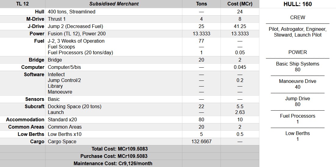Click the 'Subsidised Merchant' title header
Viewport: 336px width, 167px height.
(114, 4)
